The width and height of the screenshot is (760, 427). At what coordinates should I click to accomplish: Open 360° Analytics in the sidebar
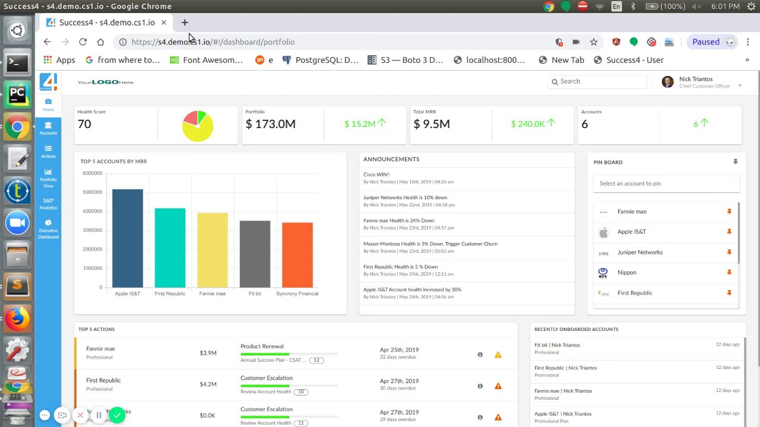coord(48,204)
